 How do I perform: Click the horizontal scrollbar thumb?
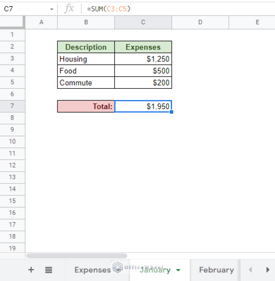[x=77, y=256]
